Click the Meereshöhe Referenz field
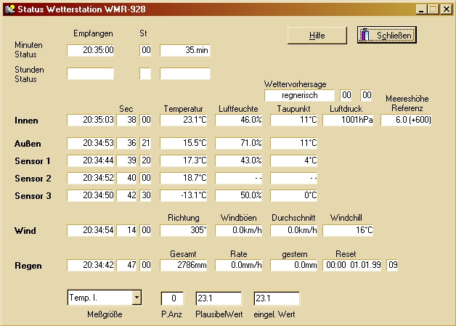Image resolution: width=456 pixels, height=326 pixels. pos(406,120)
